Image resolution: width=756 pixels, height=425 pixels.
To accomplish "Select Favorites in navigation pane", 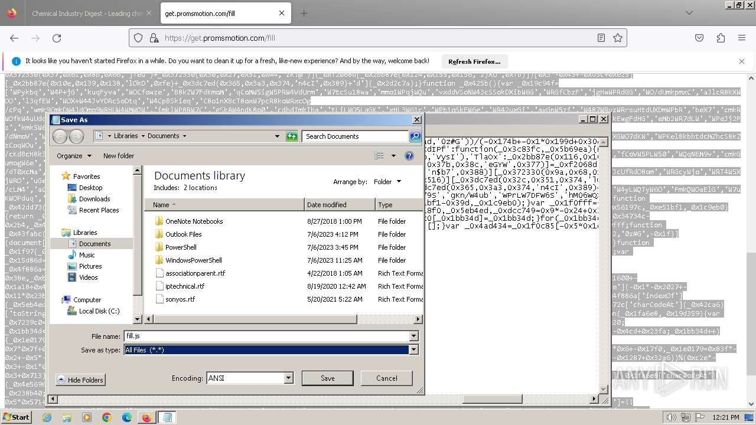I will [86, 176].
